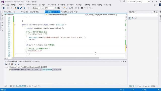This screenshot has width=161, height=91.
Task: Switch to the コマンド ウィンドウ tab
Action: coord(34,86)
